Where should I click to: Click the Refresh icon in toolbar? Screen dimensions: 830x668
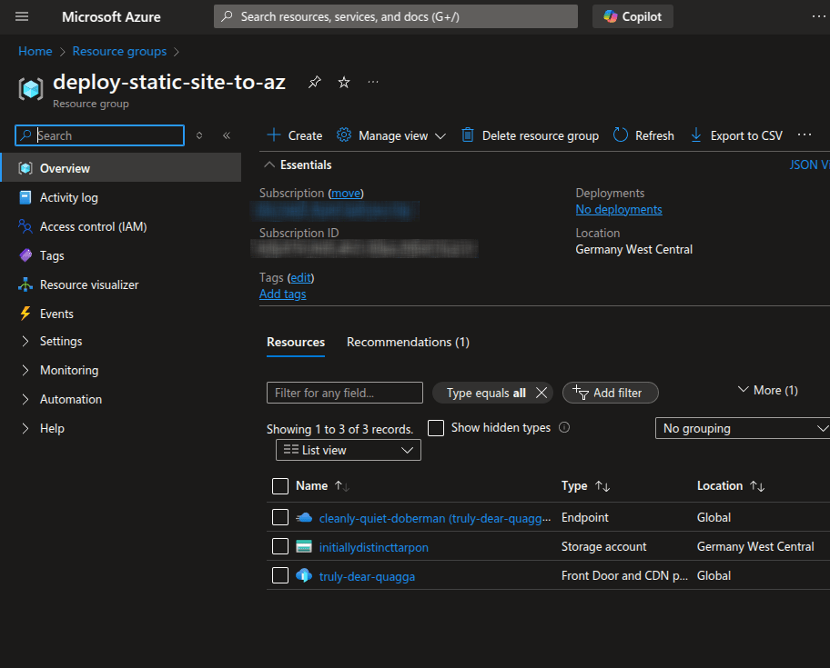tap(621, 135)
